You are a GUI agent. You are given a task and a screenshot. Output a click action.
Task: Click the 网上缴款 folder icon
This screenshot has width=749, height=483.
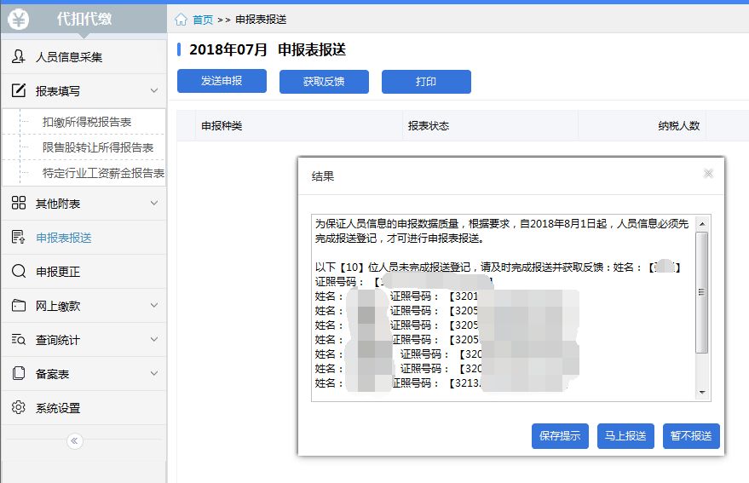point(18,305)
